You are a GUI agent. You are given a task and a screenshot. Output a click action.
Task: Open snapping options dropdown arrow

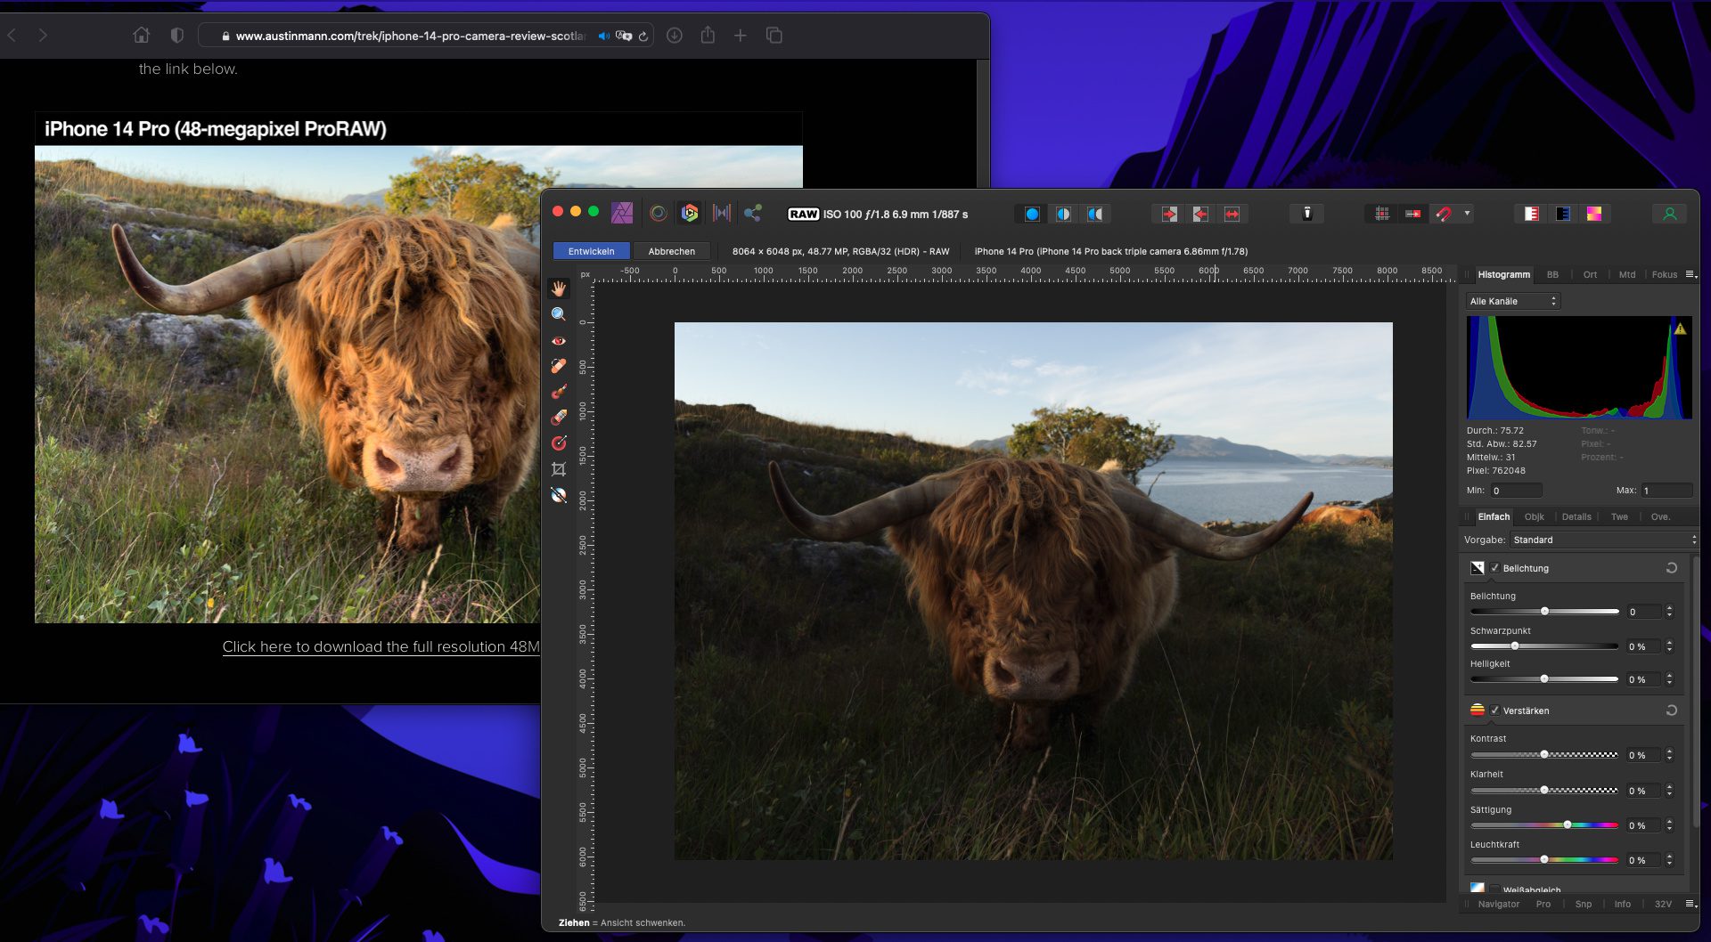coord(1467,214)
